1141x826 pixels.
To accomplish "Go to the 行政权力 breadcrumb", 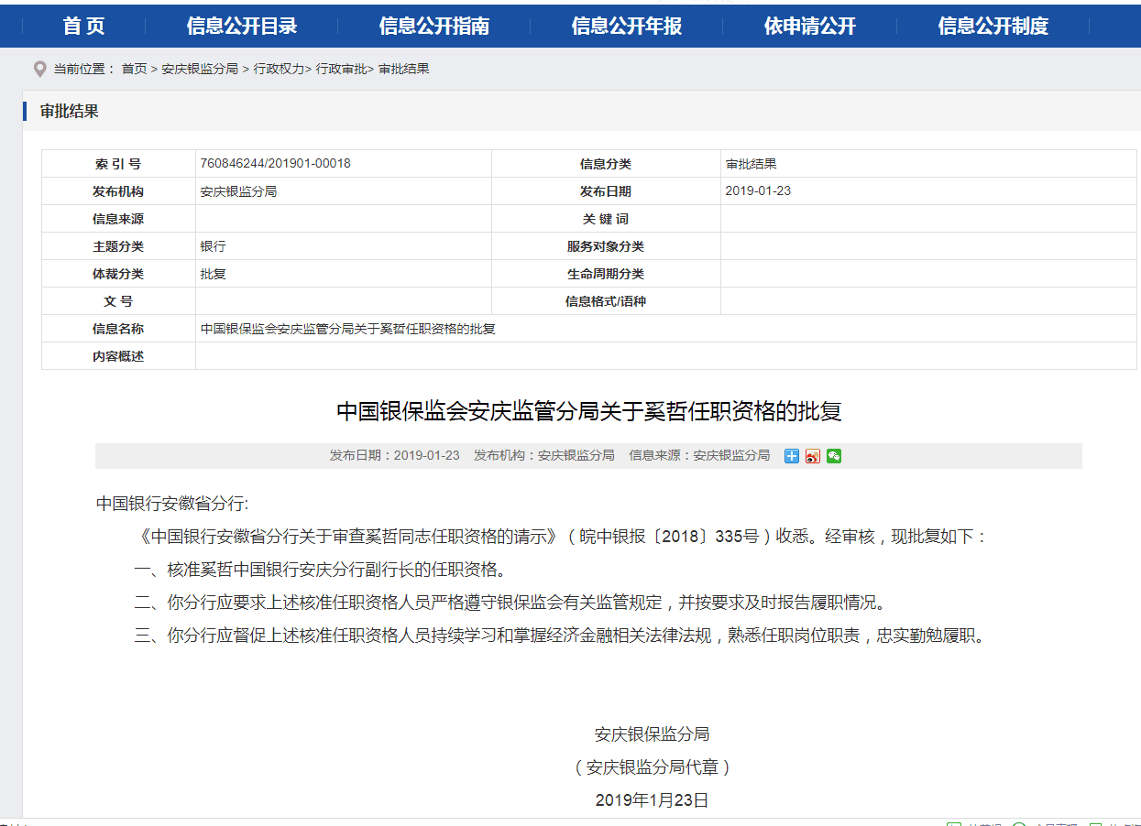I will pyautogui.click(x=279, y=70).
